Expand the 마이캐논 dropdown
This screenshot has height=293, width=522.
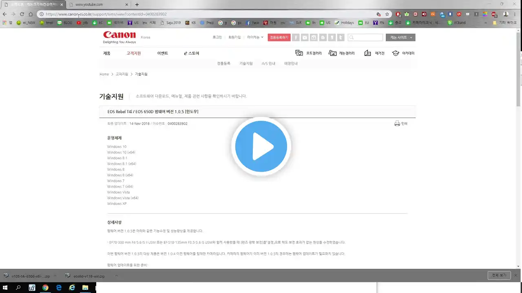click(255, 37)
